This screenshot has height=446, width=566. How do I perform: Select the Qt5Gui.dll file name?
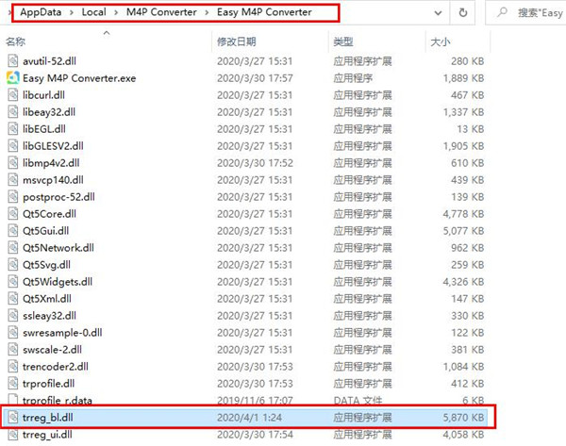tap(46, 231)
